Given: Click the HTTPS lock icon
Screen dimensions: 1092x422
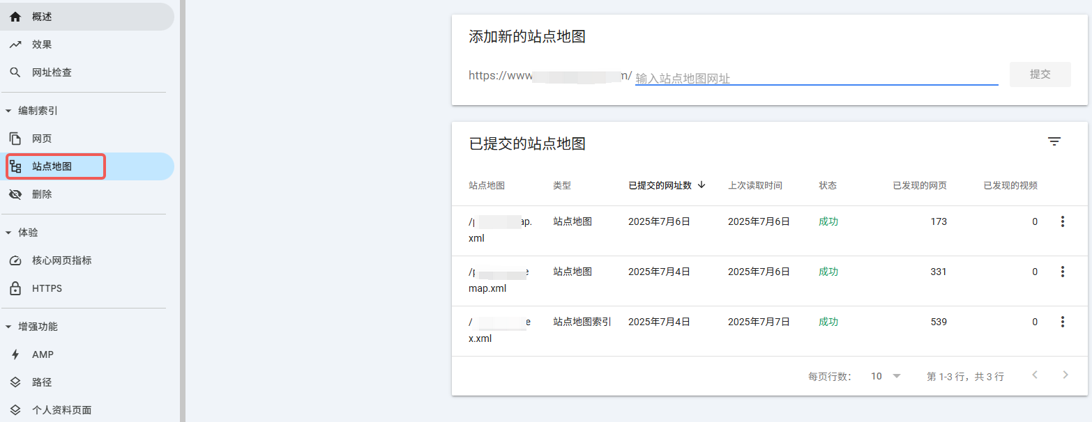Looking at the screenshot, I should click(15, 288).
